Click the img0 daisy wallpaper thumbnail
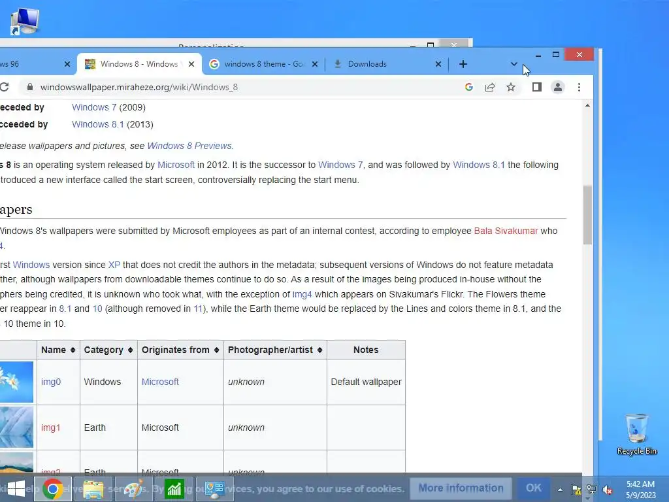Screen dimensions: 669x502 16,382
